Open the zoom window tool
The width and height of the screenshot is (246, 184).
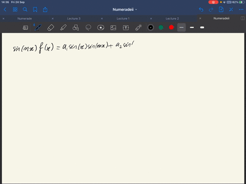pos(25,28)
